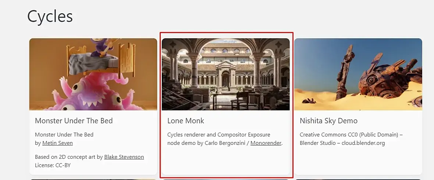This screenshot has width=434, height=180.
Task: Click the Nishita Sky Demo card title
Action: tap(328, 120)
